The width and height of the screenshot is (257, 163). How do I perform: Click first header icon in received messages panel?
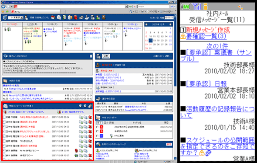point(80,106)
